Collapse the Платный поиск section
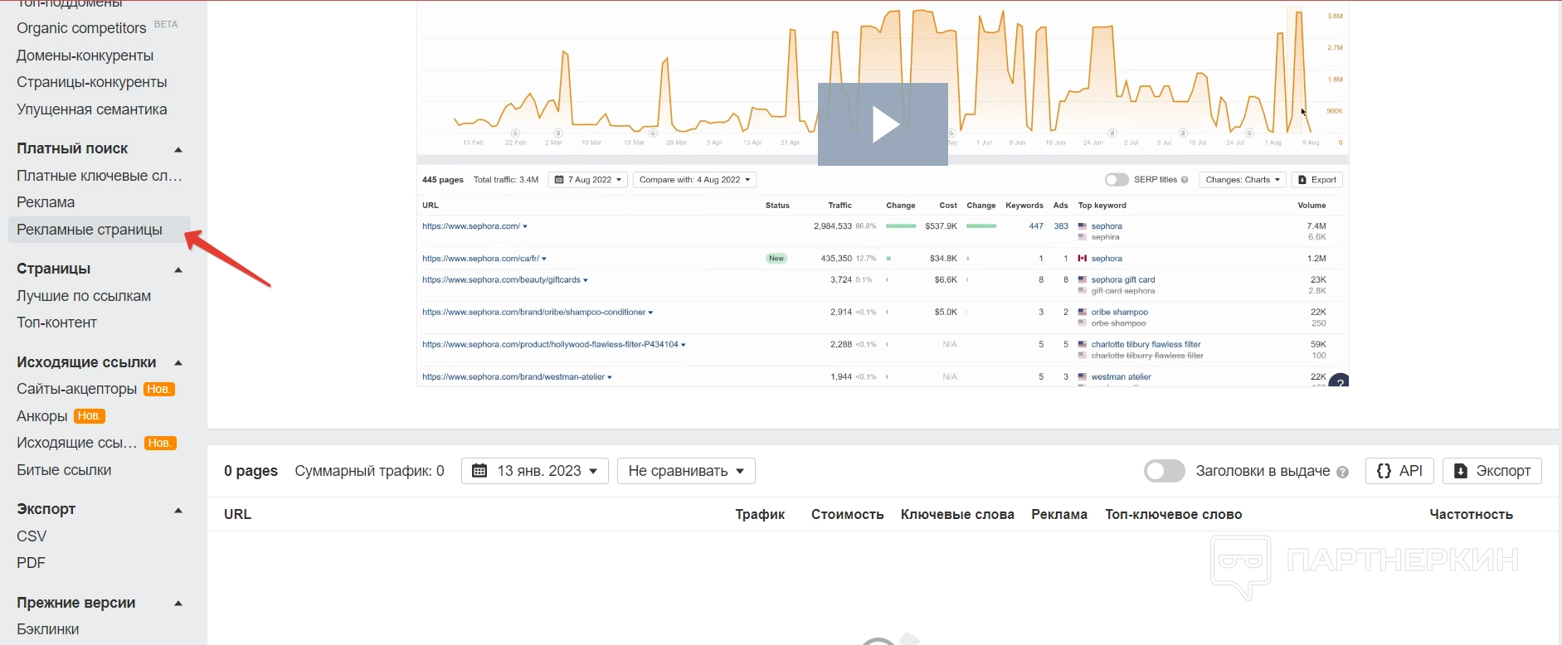Screen dimensions: 1562x645 [178, 149]
